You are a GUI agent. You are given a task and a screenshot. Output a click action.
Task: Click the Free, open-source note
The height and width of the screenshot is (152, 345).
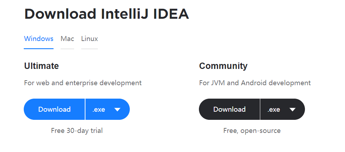tap(252, 130)
